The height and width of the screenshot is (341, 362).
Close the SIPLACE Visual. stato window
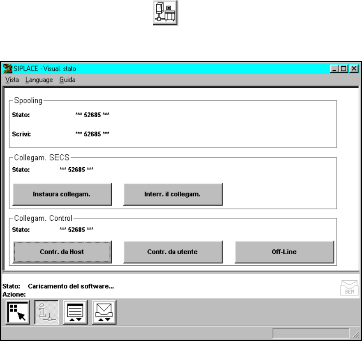(354, 68)
